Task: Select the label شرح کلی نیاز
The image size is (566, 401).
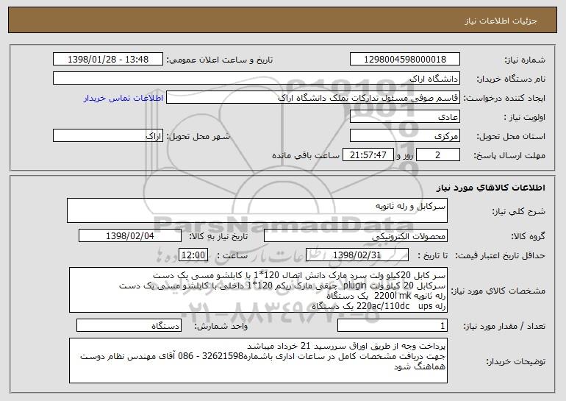Action: click(519, 211)
